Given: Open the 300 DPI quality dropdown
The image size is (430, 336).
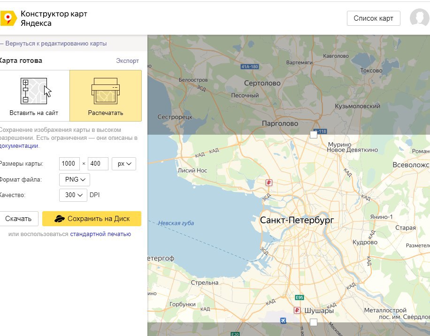Looking at the screenshot, I should (x=73, y=195).
